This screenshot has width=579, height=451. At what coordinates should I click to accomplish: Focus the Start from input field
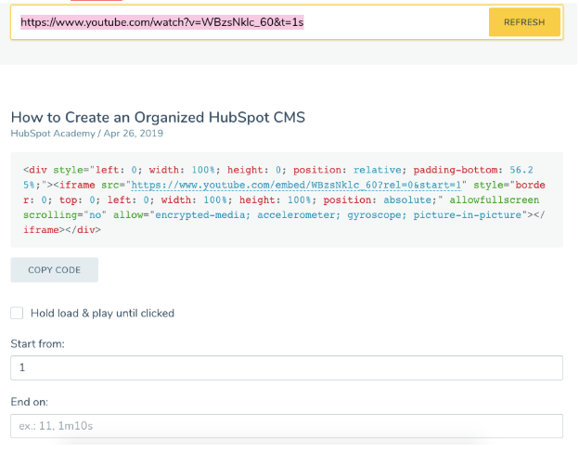(x=286, y=367)
